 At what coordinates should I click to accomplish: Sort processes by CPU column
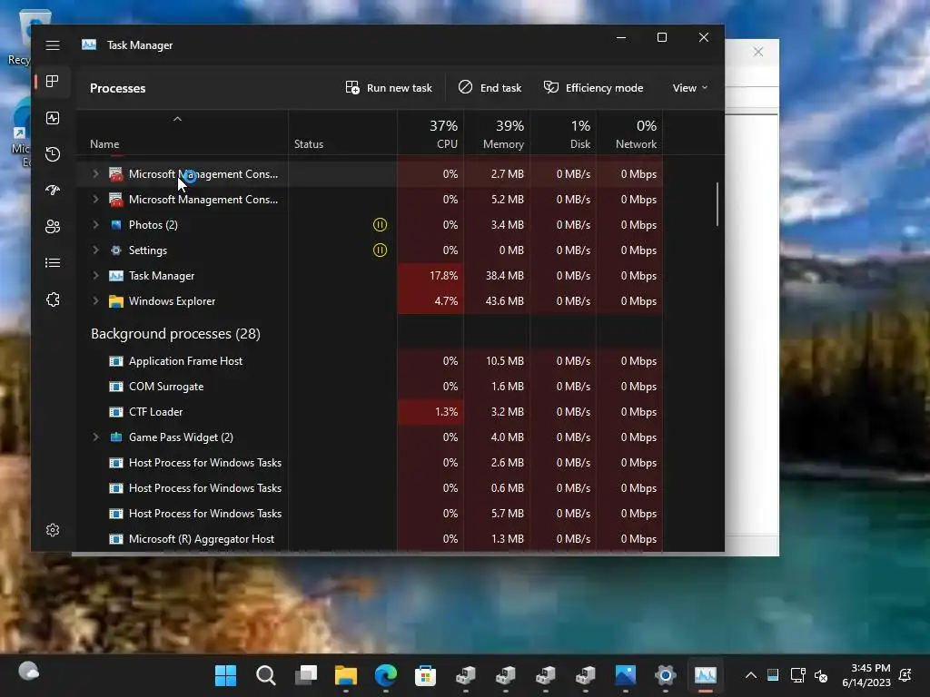(x=431, y=134)
